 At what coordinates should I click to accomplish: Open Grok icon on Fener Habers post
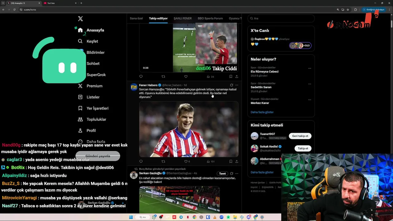point(232,85)
